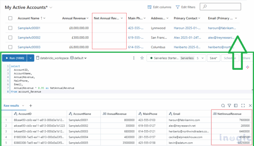
Task: Click the result cell 7600000
Action: coord(244,120)
